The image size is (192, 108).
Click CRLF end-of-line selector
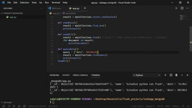point(167,106)
